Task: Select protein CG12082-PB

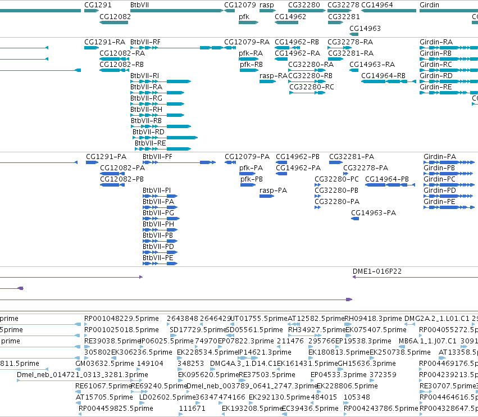Action: point(112,185)
